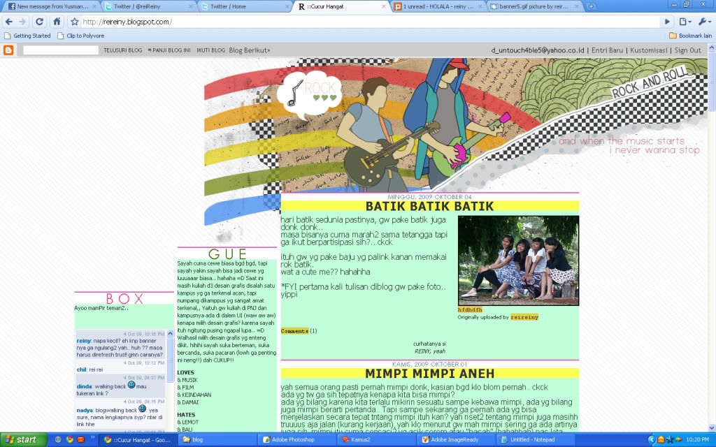Click the 'Sign Out' link

click(687, 50)
